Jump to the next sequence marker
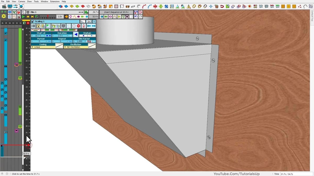 tap(32, 17)
